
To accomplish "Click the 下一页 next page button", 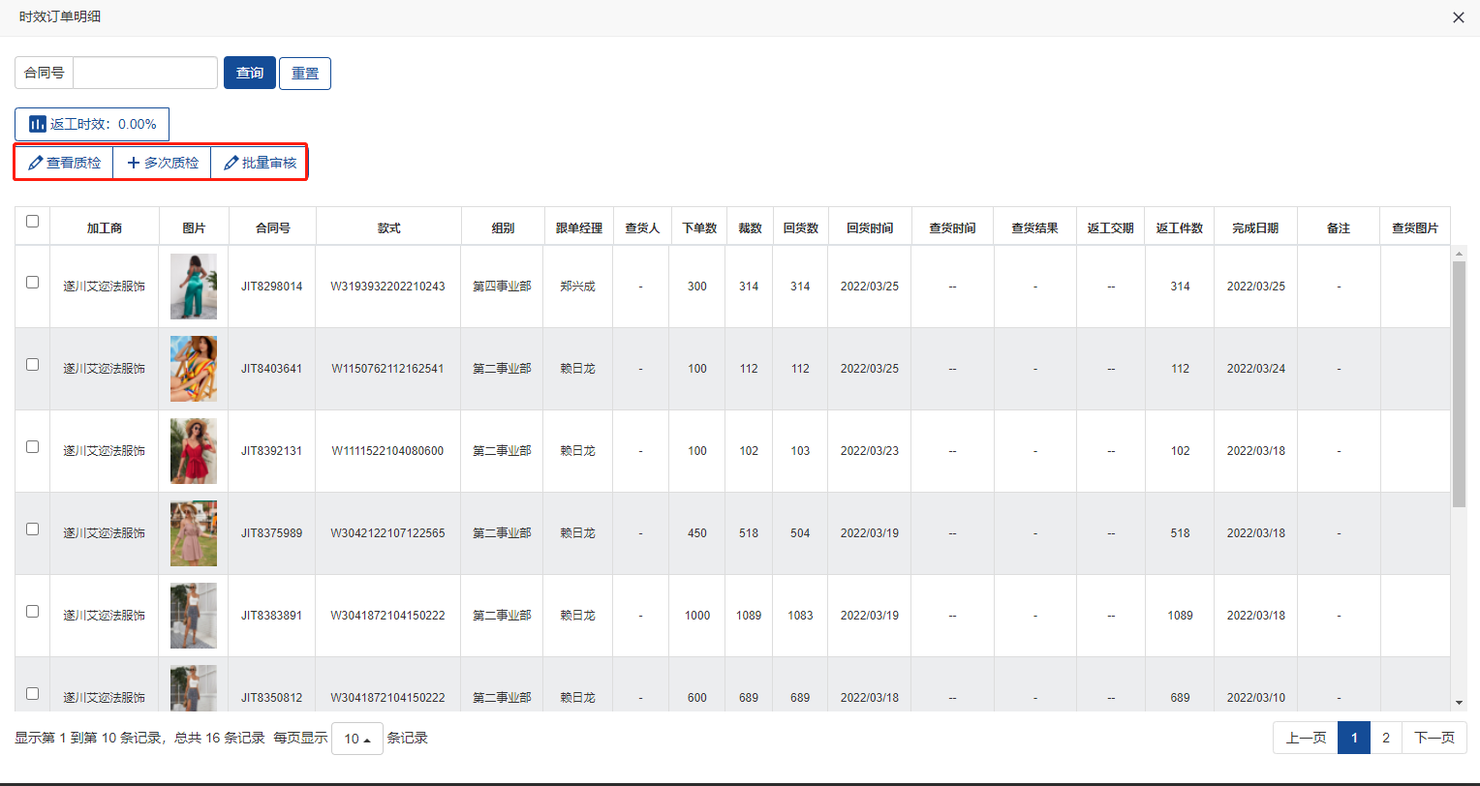I will point(1434,738).
